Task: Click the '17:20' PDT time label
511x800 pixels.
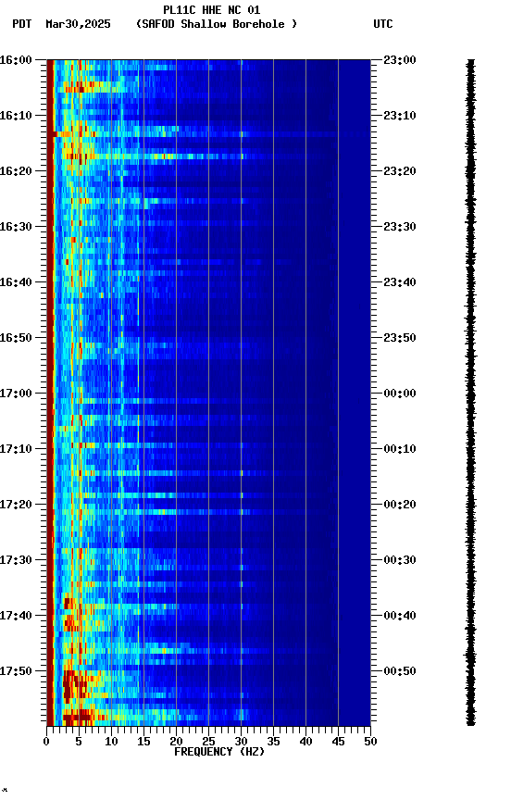Action: pyautogui.click(x=16, y=505)
